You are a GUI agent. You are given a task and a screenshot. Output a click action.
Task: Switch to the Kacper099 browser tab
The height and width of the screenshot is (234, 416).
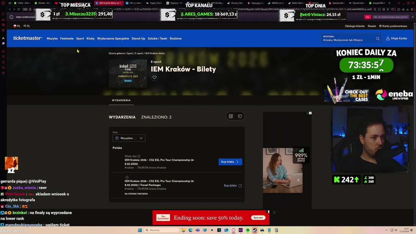[377, 3]
